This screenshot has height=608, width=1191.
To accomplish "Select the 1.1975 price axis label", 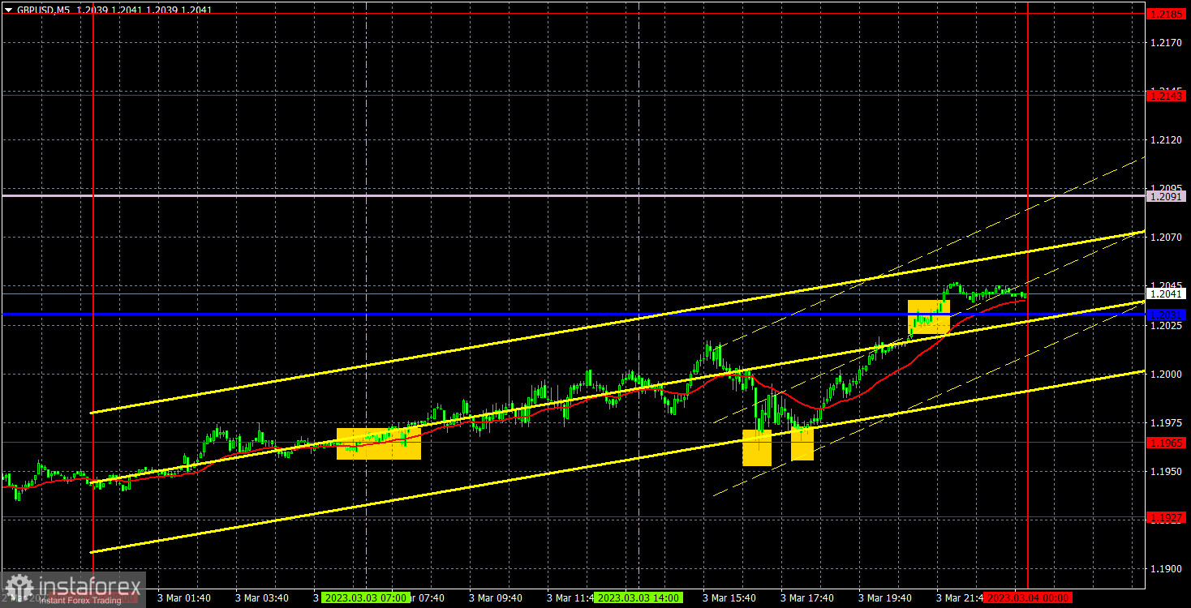I will click(x=1165, y=422).
